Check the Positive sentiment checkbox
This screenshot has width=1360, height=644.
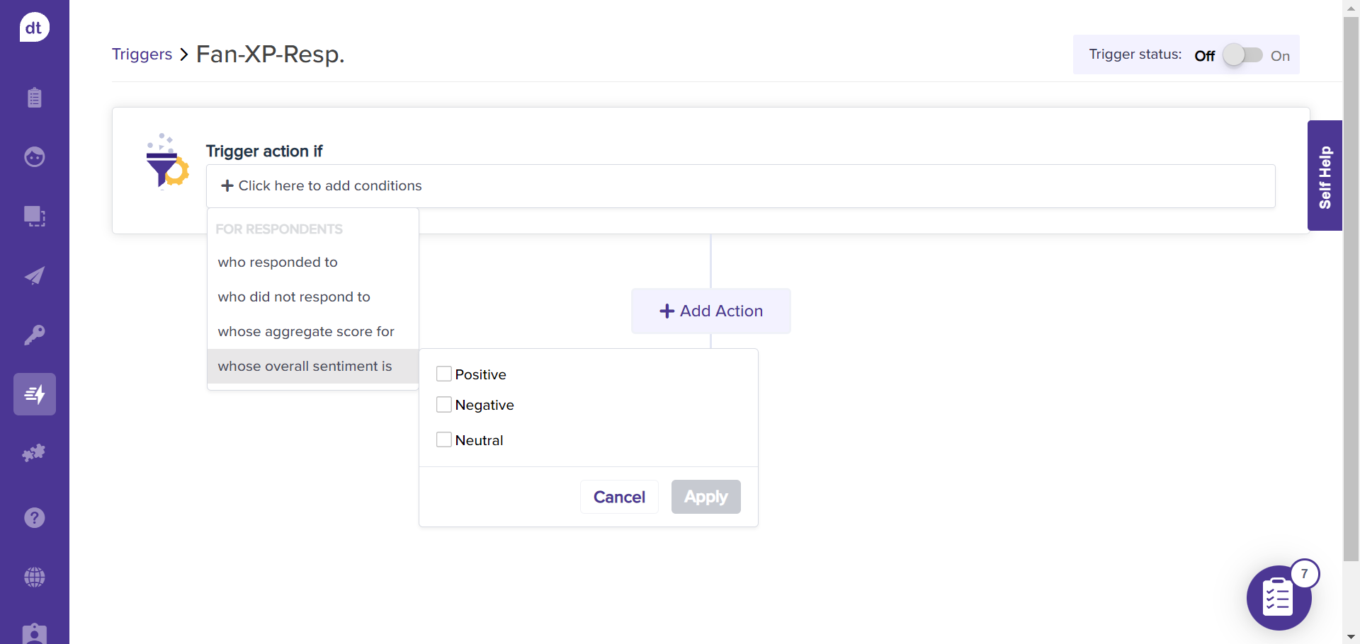pos(444,374)
